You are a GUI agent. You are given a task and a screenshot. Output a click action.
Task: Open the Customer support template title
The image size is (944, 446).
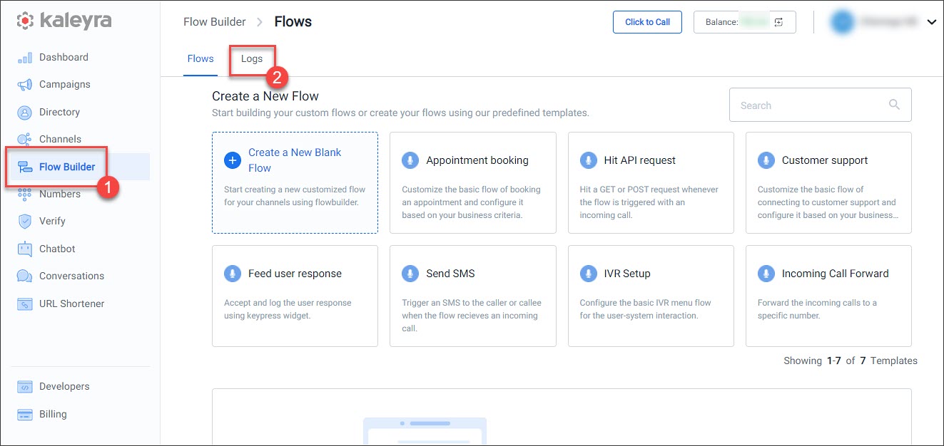click(825, 160)
